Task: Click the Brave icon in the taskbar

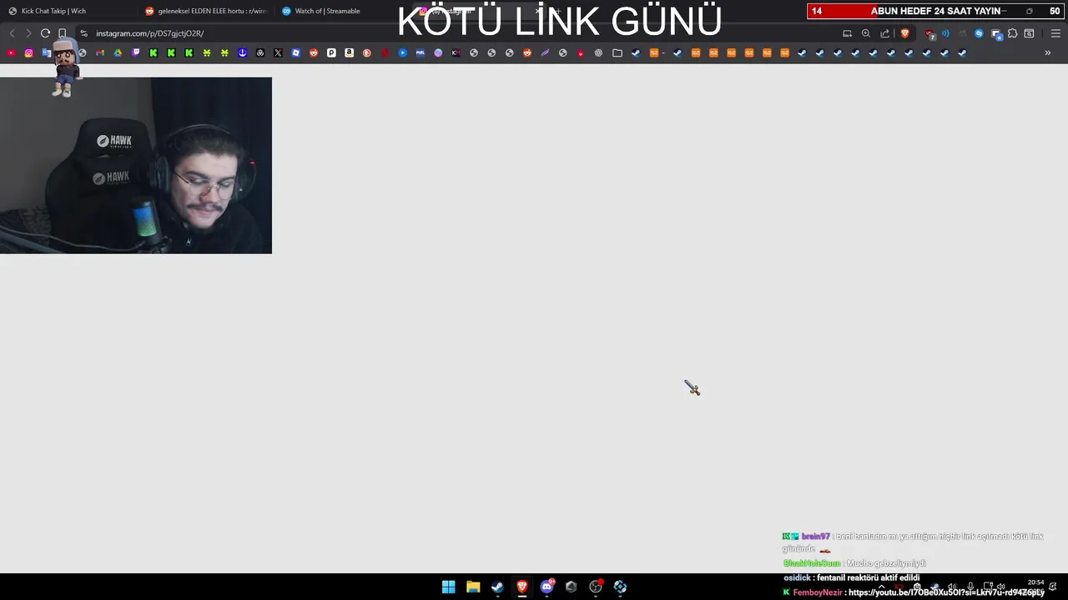Action: [521, 587]
